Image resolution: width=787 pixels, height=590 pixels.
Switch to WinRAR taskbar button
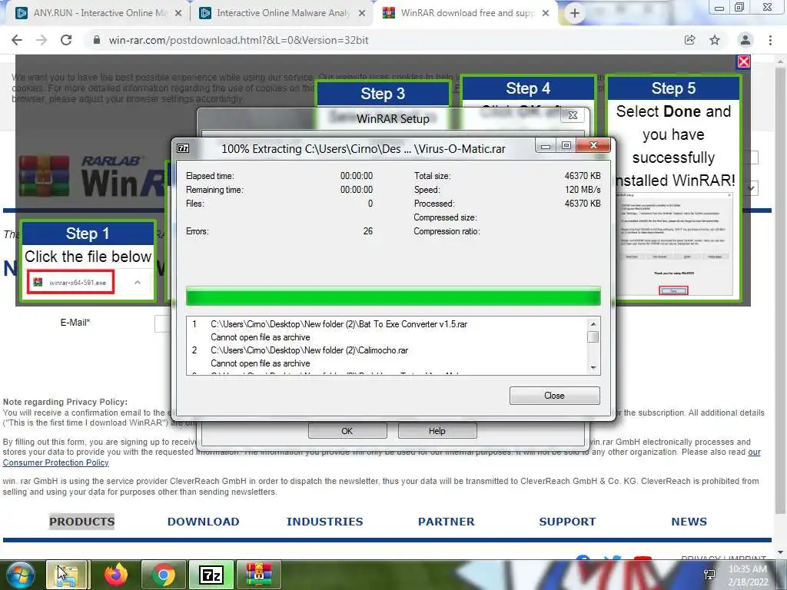[258, 575]
